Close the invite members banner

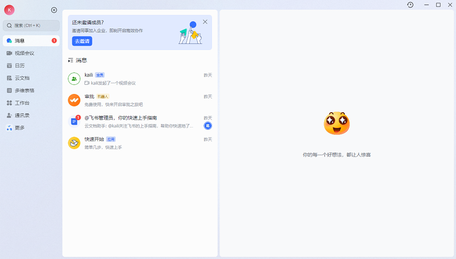pos(205,22)
